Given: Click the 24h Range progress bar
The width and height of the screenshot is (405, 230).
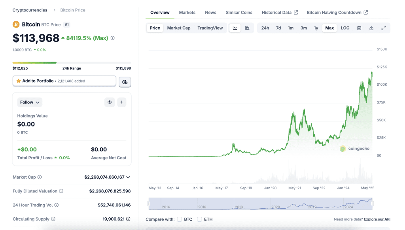Looking at the screenshot, I should click(72, 62).
